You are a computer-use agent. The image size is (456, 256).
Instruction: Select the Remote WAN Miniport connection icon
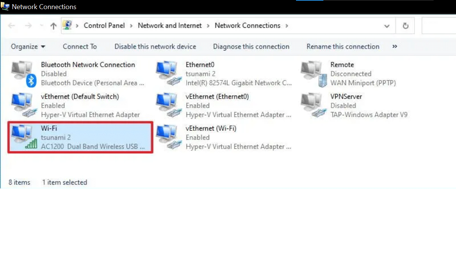[x=313, y=74]
